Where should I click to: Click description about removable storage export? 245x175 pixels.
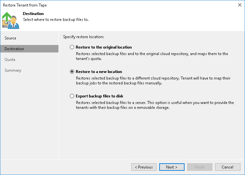tap(155, 105)
